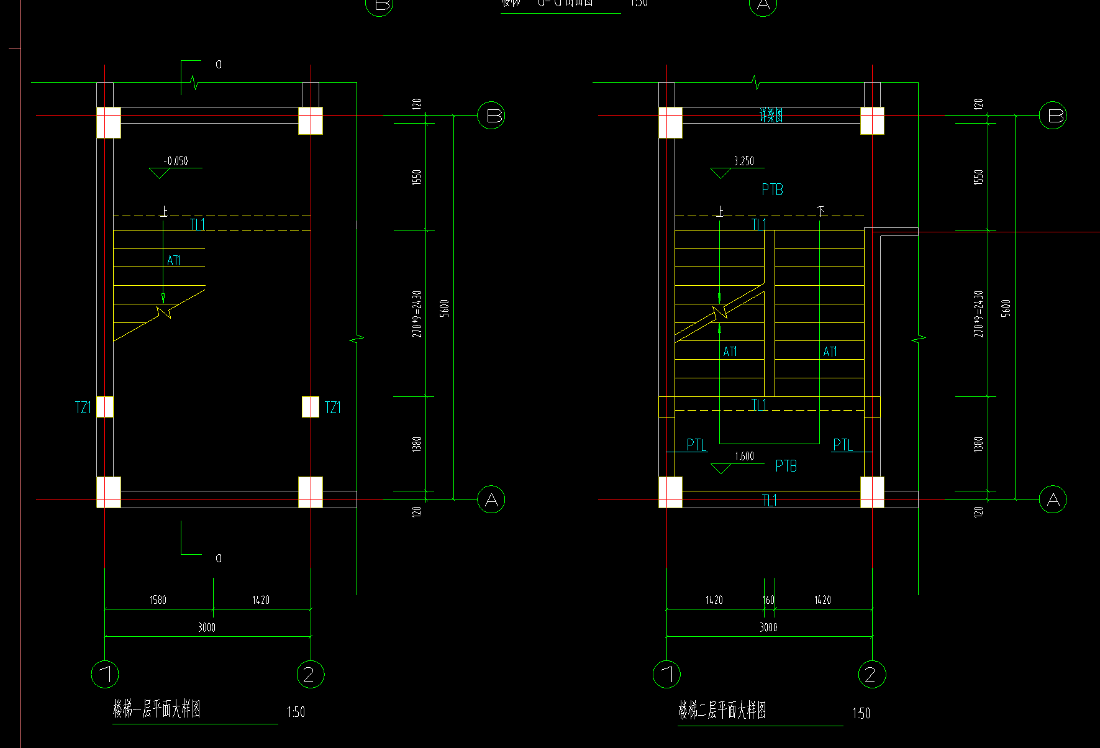This screenshot has width=1100, height=748.
Task: Select 1550 dimension in first-floor plan
Action: 417,177
